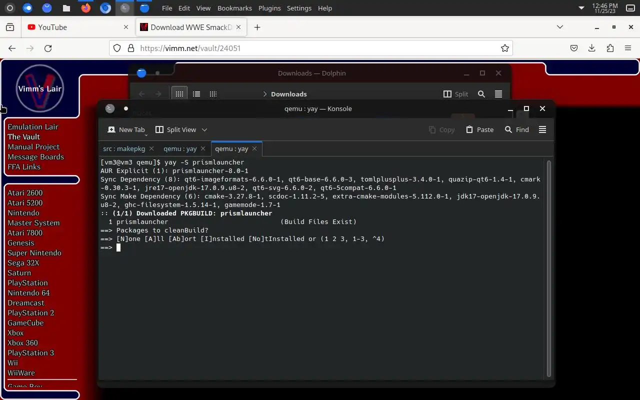The image size is (640, 400).
Task: Open Save to Pocket icon
Action: click(x=574, y=48)
